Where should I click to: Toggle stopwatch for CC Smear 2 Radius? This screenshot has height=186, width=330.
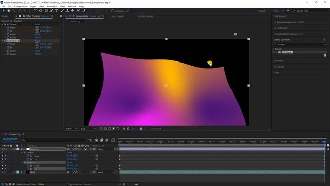8,54
